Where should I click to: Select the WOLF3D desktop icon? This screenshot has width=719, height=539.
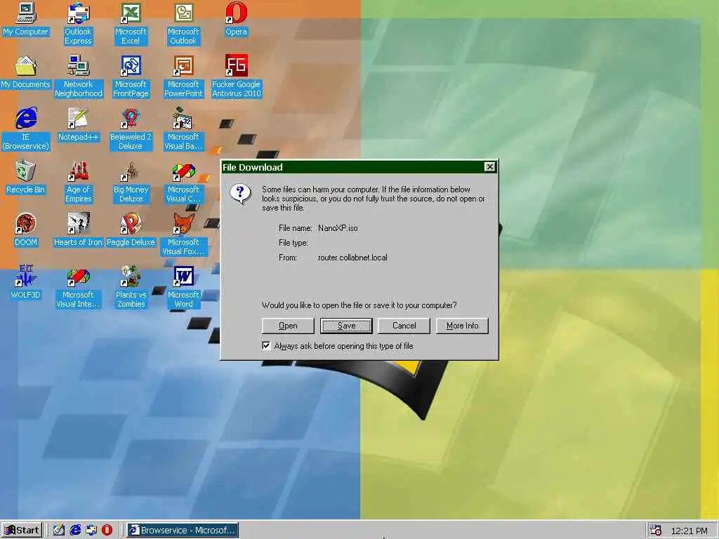[26, 283]
